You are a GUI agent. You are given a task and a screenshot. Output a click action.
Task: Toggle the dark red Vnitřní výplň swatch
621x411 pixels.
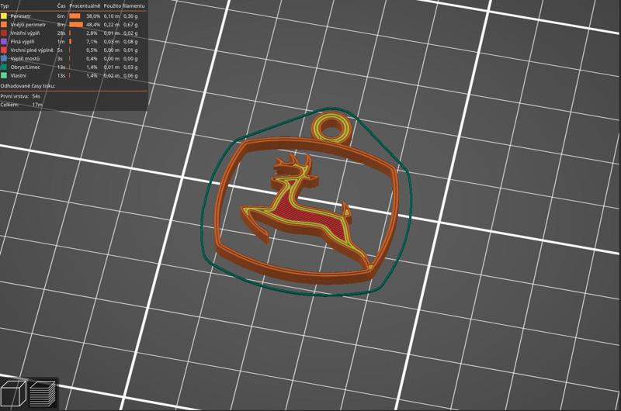(4, 33)
